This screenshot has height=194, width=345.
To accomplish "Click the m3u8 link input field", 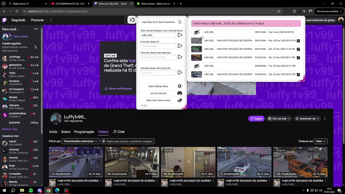I will 158,73.
